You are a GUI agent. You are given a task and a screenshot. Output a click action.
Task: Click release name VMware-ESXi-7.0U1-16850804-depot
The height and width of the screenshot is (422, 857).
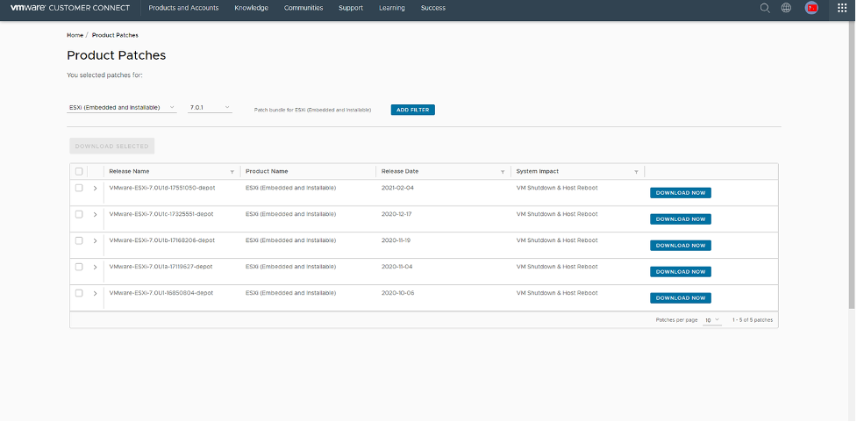click(x=161, y=293)
